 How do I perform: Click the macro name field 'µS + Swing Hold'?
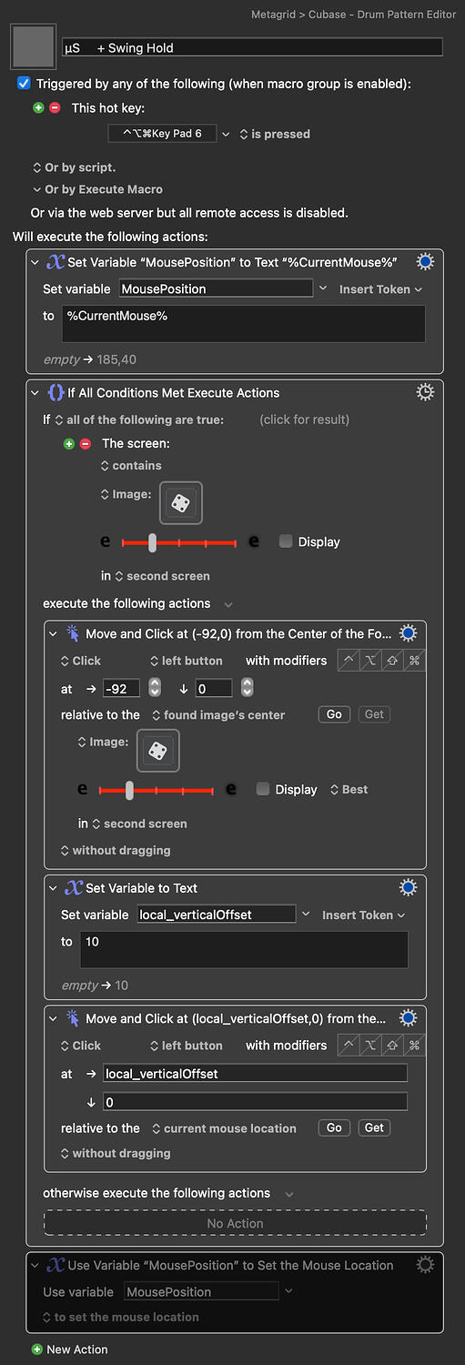pyautogui.click(x=253, y=47)
